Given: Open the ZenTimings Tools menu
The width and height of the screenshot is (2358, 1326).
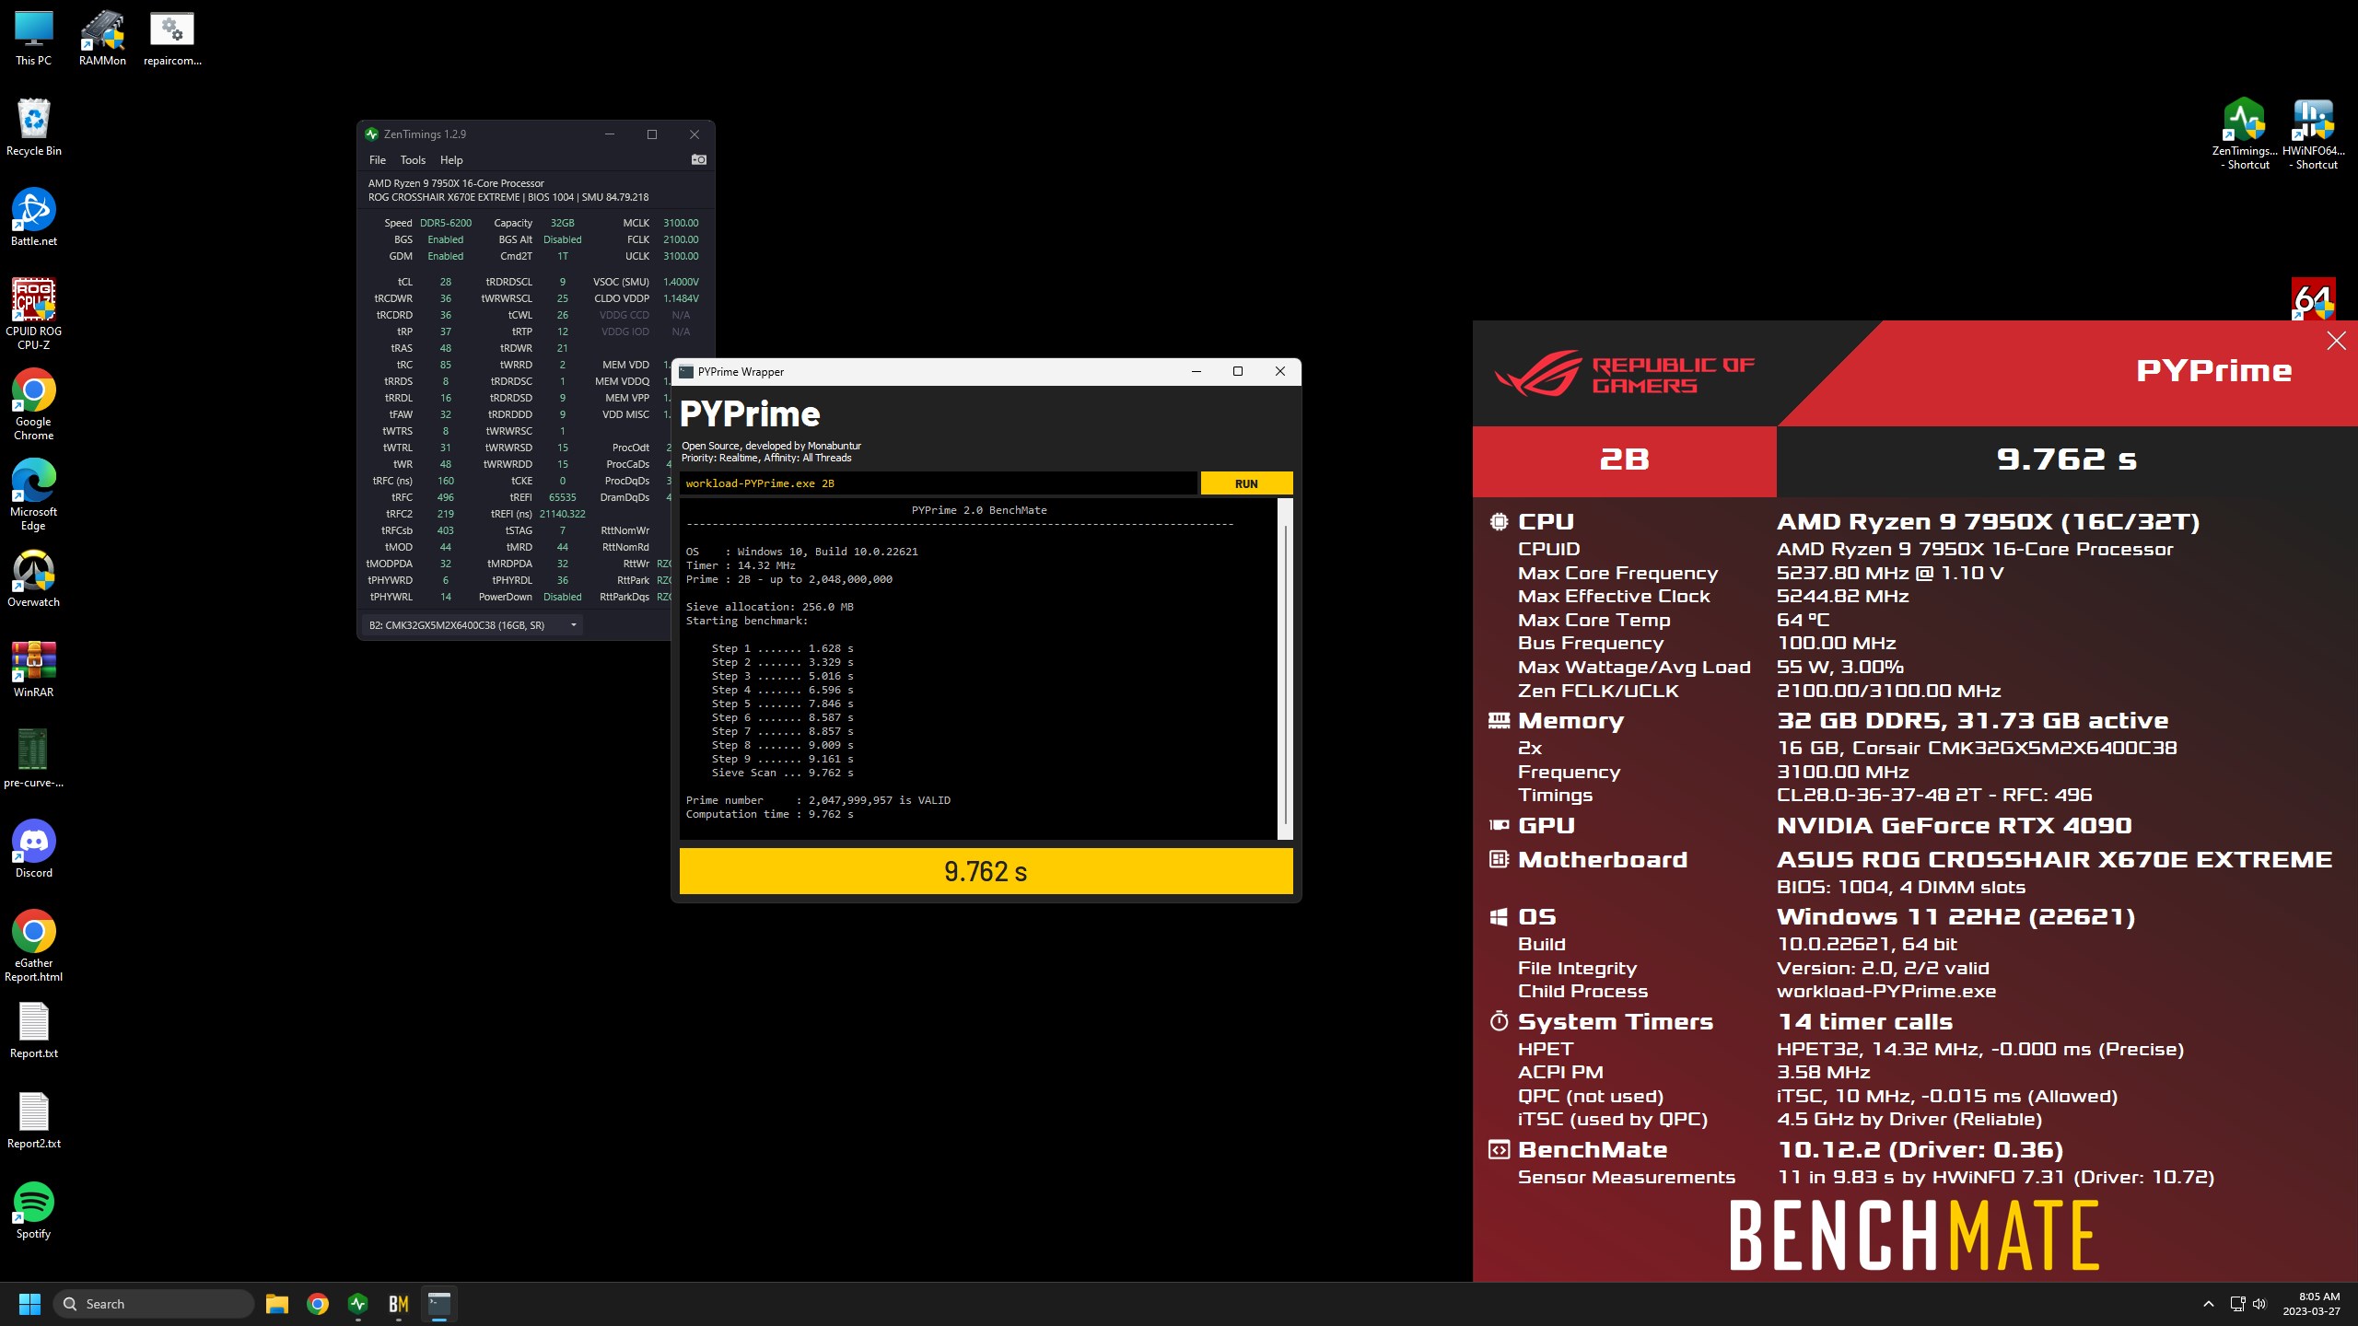Looking at the screenshot, I should click(x=413, y=160).
